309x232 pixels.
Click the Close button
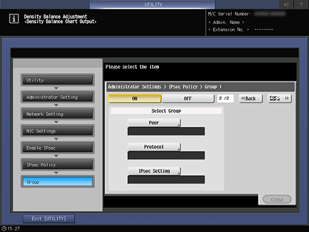[x=277, y=200]
